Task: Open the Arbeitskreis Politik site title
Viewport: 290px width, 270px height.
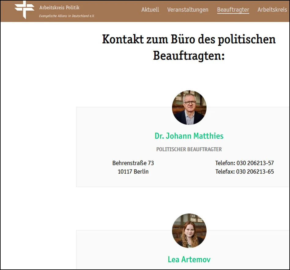Action: tap(59, 7)
